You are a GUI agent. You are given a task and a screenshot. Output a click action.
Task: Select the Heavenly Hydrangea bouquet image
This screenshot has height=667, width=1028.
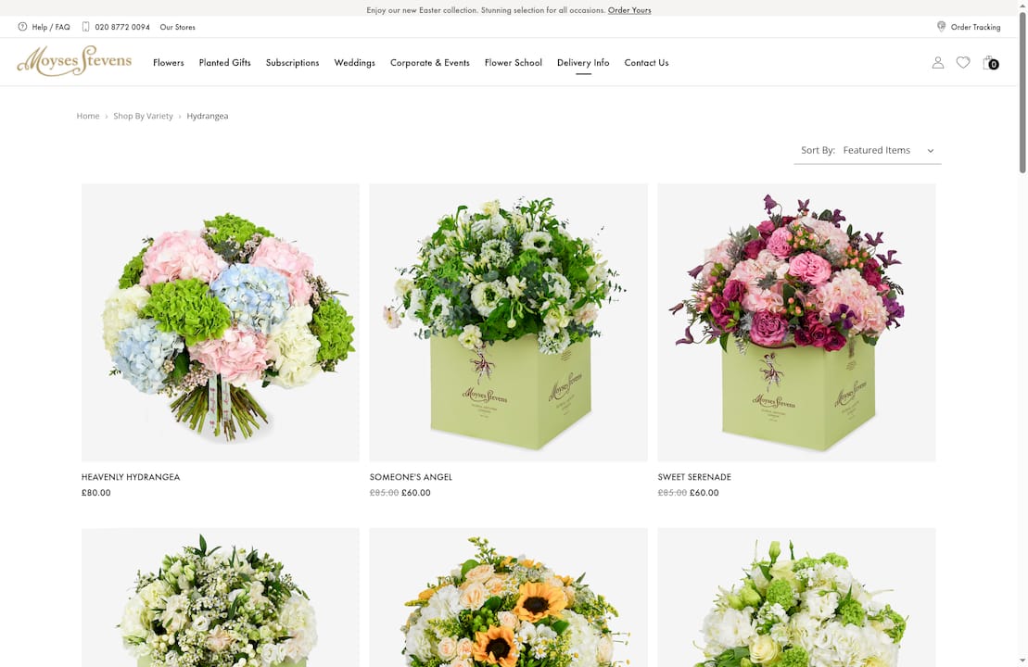[x=220, y=321]
